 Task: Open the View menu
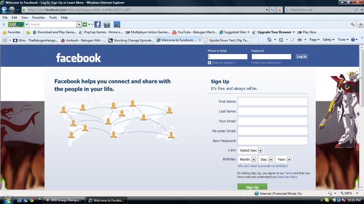pos(24,18)
